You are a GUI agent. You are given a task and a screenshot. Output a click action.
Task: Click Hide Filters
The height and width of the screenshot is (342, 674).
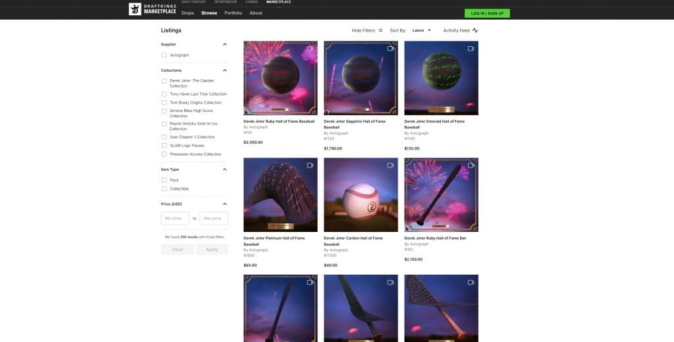click(x=363, y=30)
